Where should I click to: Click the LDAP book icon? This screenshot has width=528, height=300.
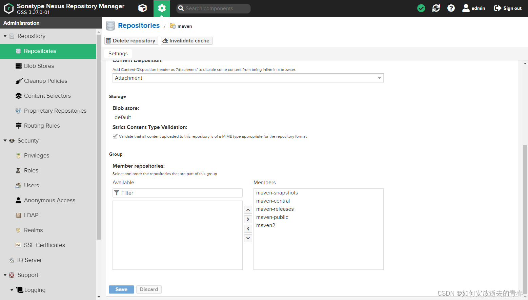(18, 215)
